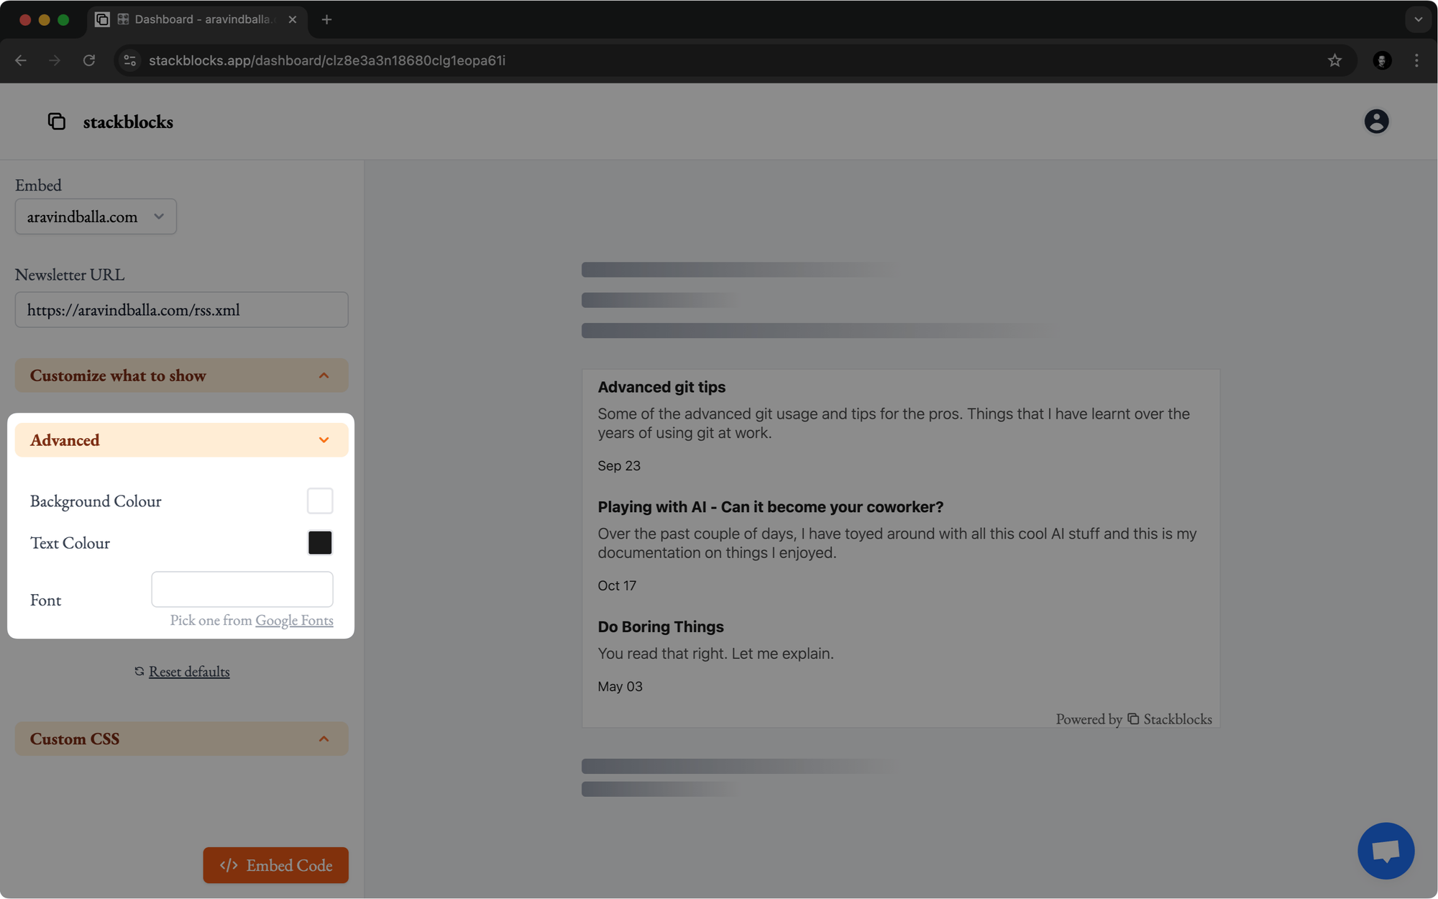Click Powered by Stackblocks link
This screenshot has height=899, width=1438.
pyautogui.click(x=1133, y=719)
